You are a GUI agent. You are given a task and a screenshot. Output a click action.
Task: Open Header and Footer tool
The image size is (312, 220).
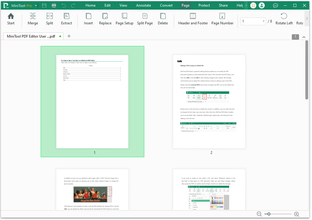[x=193, y=19]
